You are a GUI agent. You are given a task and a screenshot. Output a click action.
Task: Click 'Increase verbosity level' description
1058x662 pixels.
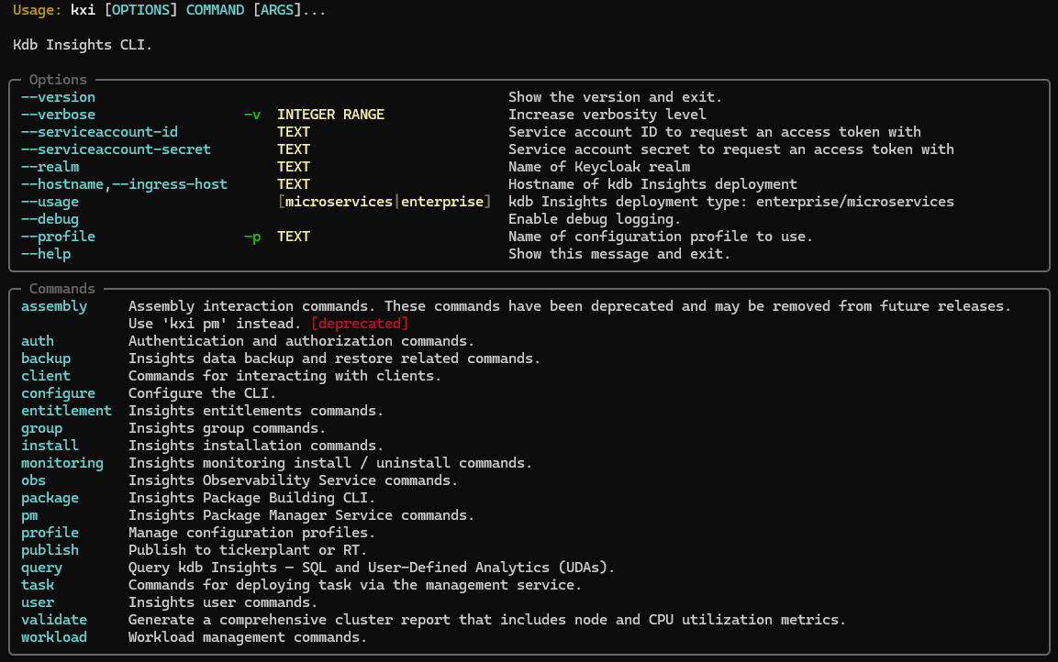point(607,115)
